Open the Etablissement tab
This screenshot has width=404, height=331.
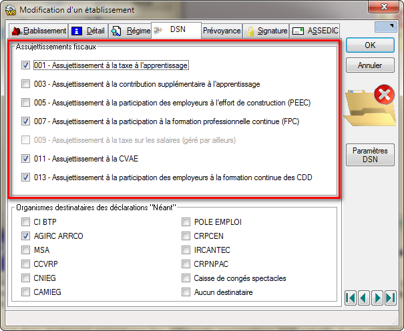pos(39,31)
